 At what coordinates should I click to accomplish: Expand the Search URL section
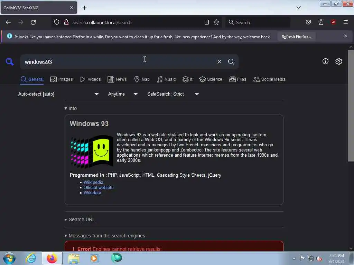(80, 219)
